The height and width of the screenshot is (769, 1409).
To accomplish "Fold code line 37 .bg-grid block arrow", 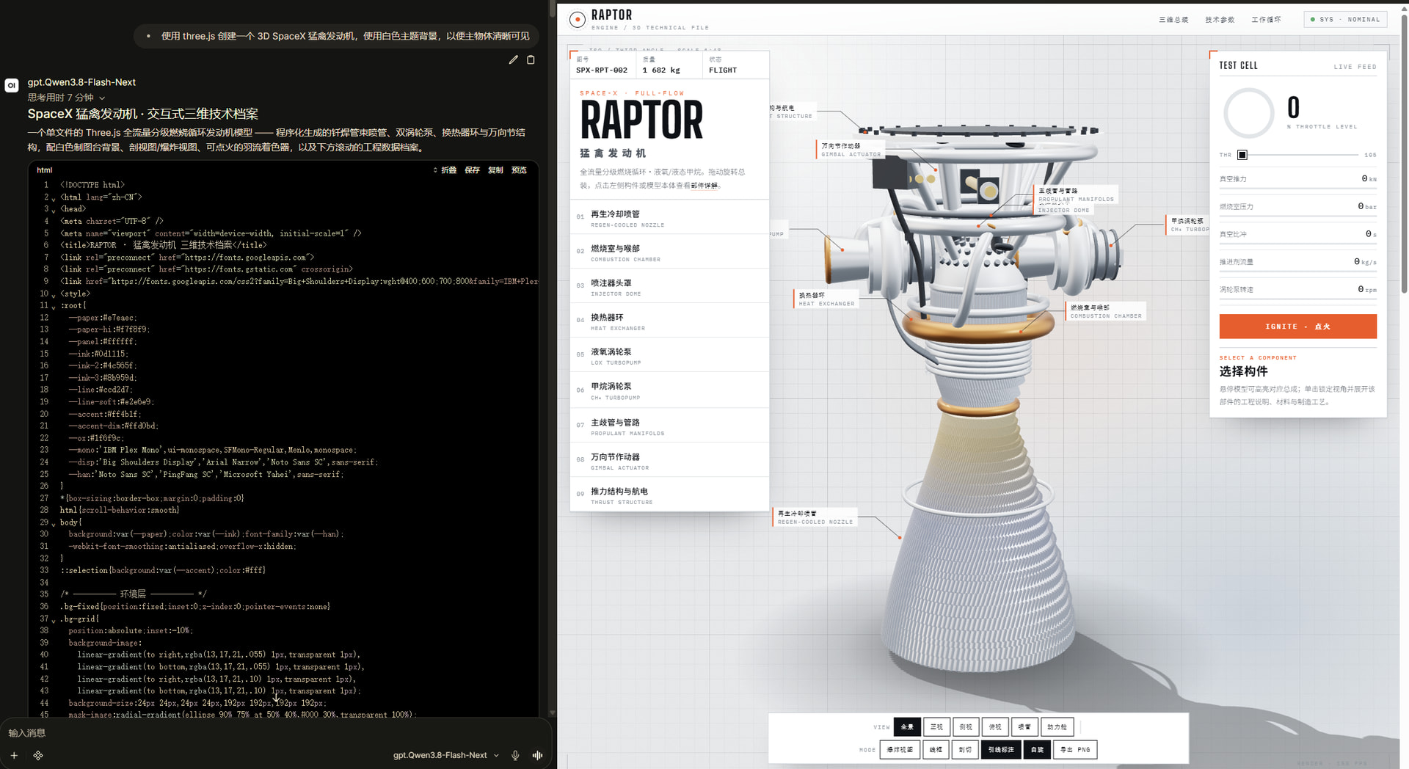I will pyautogui.click(x=54, y=620).
